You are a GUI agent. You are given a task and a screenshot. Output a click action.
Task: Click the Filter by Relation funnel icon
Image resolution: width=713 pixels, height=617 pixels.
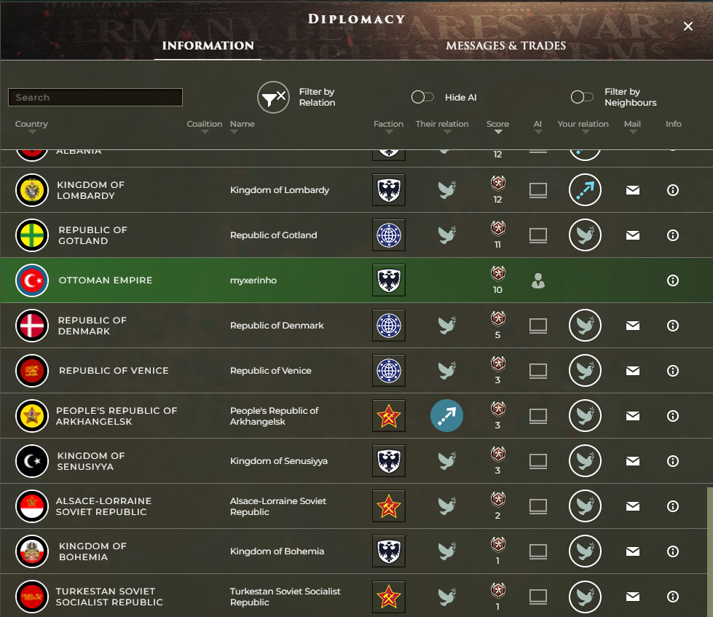coord(272,95)
